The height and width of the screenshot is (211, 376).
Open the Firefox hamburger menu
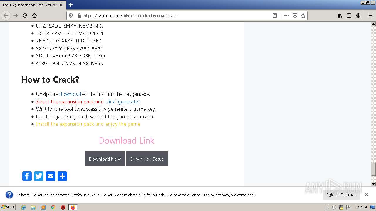(370, 16)
